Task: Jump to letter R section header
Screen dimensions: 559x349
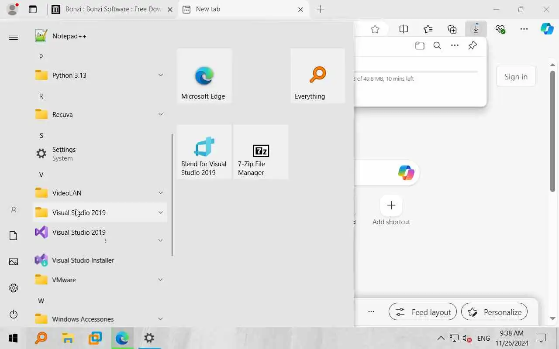Action: [41, 96]
